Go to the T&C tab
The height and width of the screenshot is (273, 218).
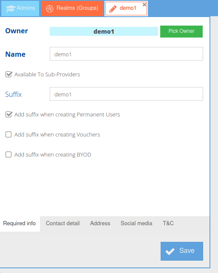[168, 224]
